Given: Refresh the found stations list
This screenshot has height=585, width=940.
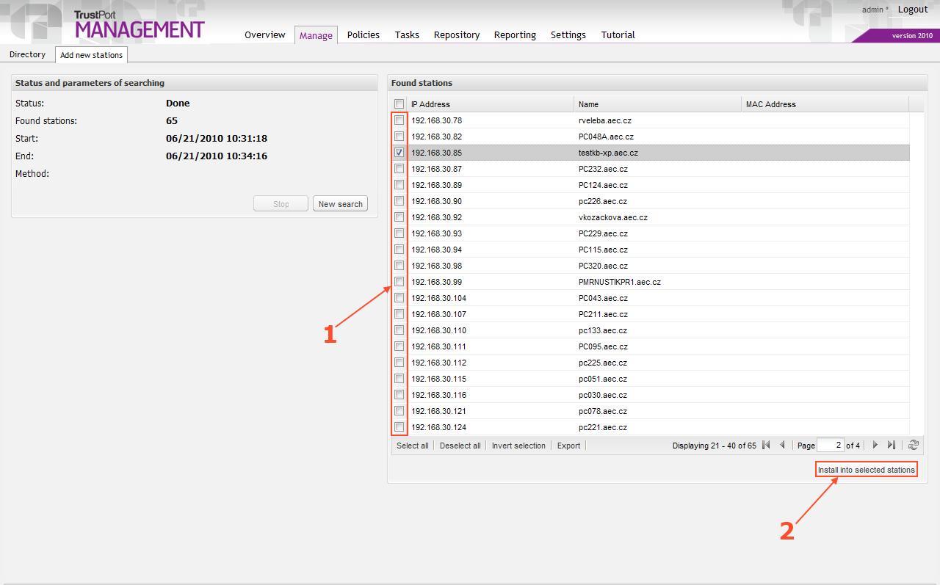Looking at the screenshot, I should (912, 445).
